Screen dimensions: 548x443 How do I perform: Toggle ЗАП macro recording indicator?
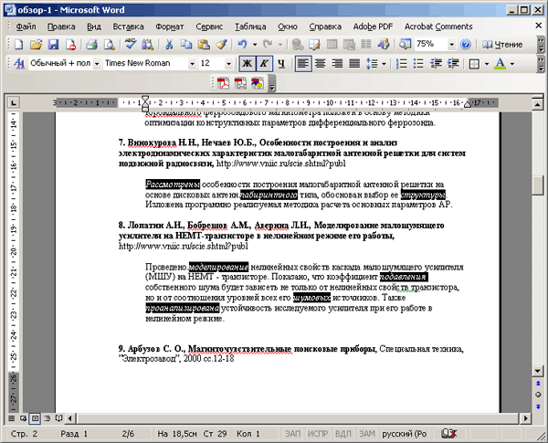[x=292, y=434]
